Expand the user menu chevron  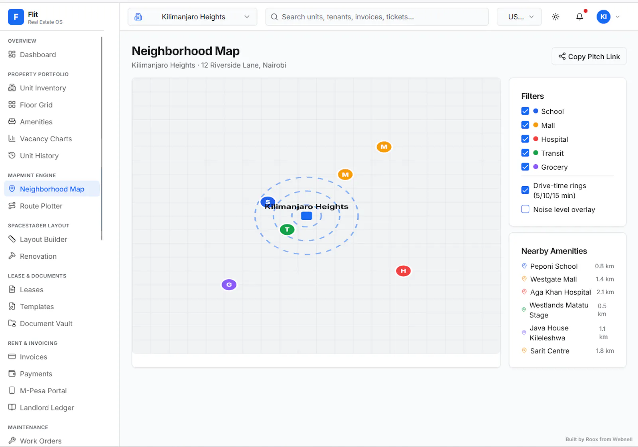tap(618, 17)
